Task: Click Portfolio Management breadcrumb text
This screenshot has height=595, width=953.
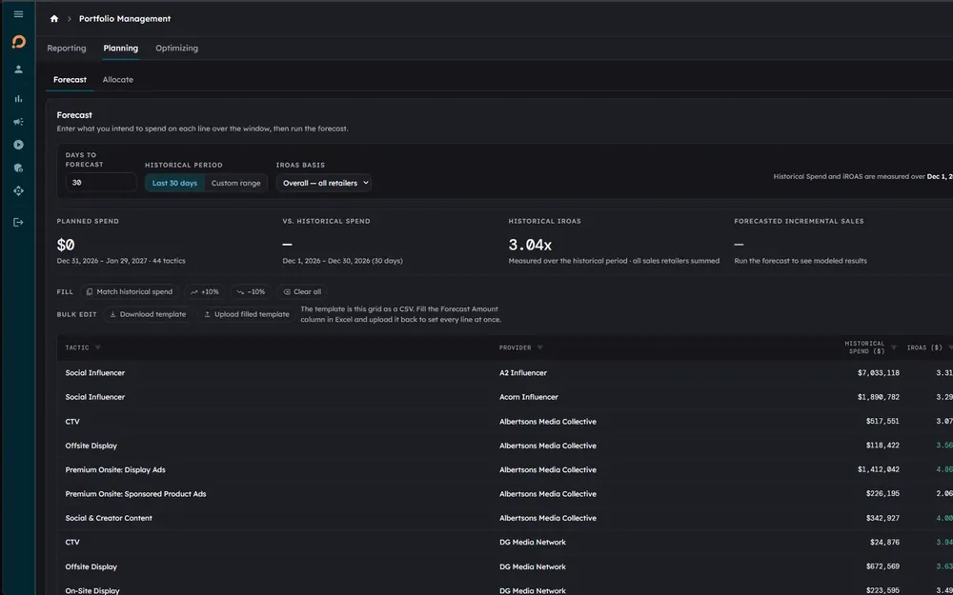Action: 125,19
